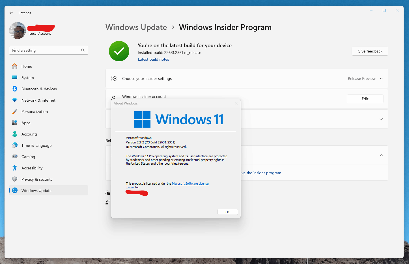The width and height of the screenshot is (409, 264).
Task: Click the Time & language globe icon
Action: tap(15, 145)
